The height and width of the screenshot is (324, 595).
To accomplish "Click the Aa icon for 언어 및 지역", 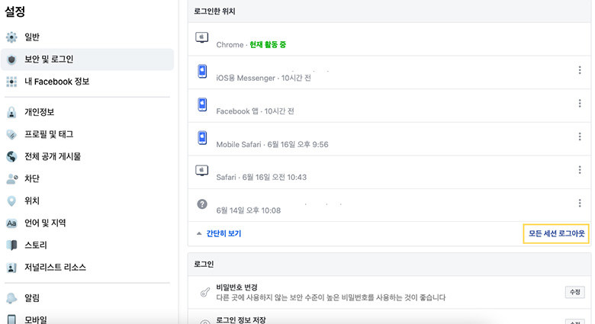I will click(x=11, y=223).
